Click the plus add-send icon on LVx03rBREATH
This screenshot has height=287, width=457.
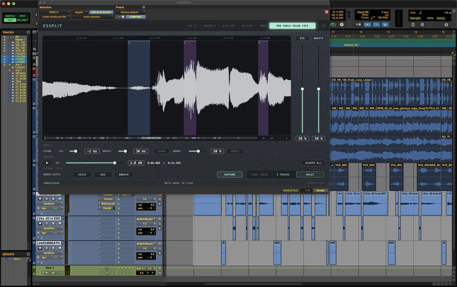[x=160, y=253]
